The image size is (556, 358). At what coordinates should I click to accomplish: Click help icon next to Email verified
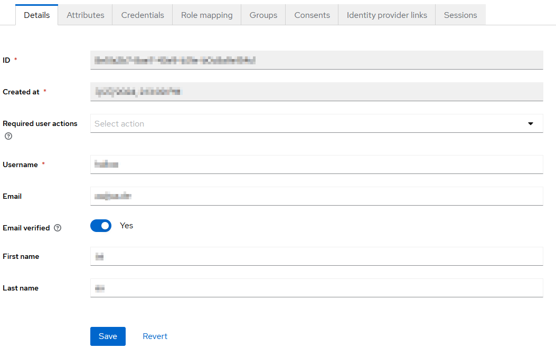58,228
